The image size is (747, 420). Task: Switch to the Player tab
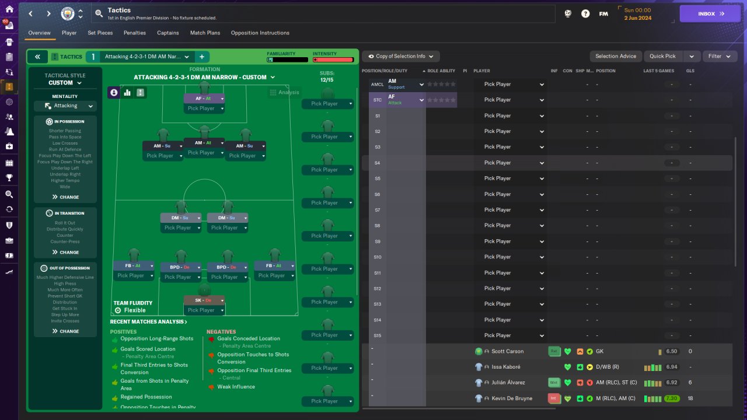tap(69, 33)
